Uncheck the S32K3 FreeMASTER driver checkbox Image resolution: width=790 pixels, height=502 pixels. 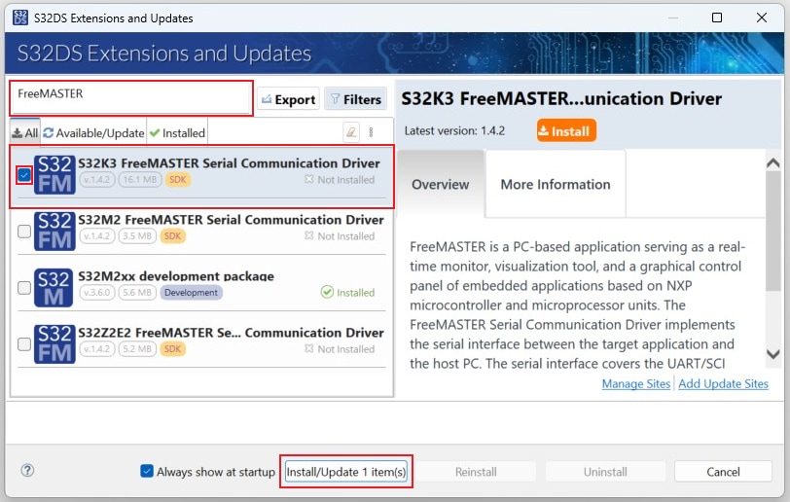(x=24, y=175)
